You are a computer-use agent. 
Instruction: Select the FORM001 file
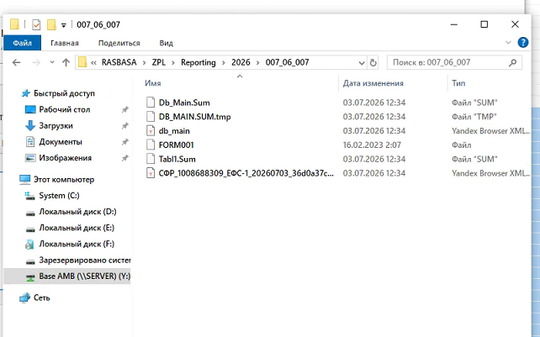(x=177, y=145)
